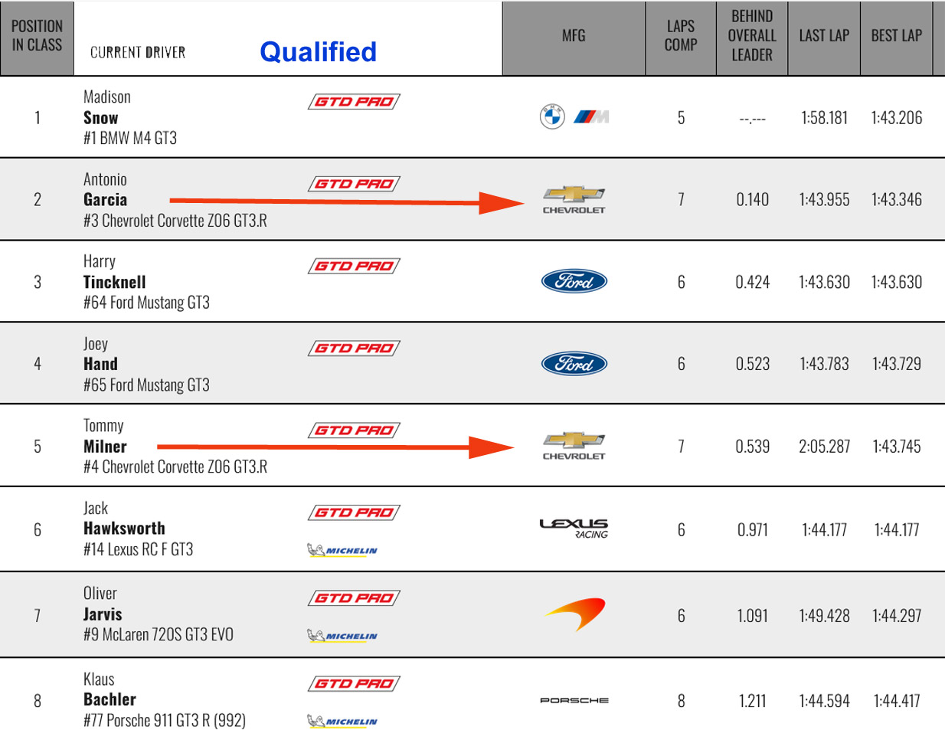Click GTD PRO badge for Oliver Jarvis
Image resolution: width=945 pixels, height=740 pixels.
click(x=354, y=598)
